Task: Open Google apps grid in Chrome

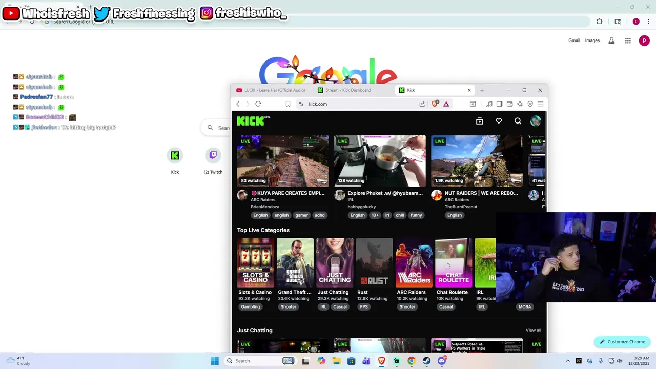Action: 628,40
